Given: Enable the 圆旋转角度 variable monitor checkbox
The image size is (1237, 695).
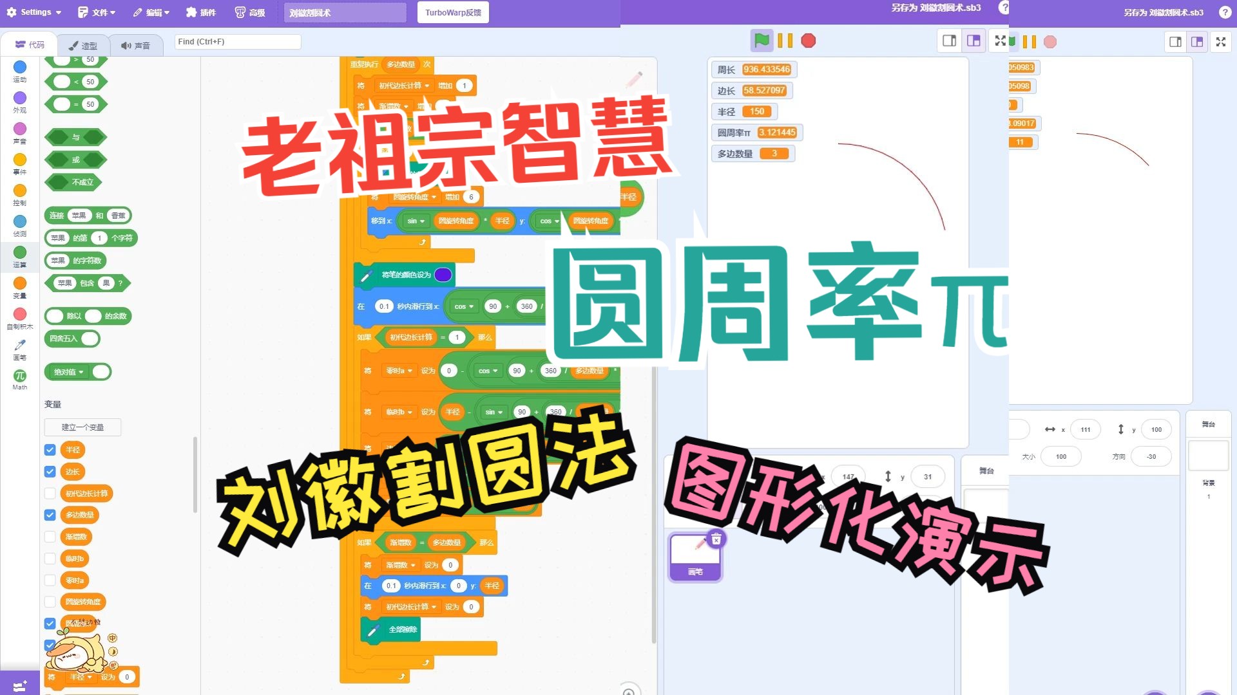Looking at the screenshot, I should coord(50,602).
